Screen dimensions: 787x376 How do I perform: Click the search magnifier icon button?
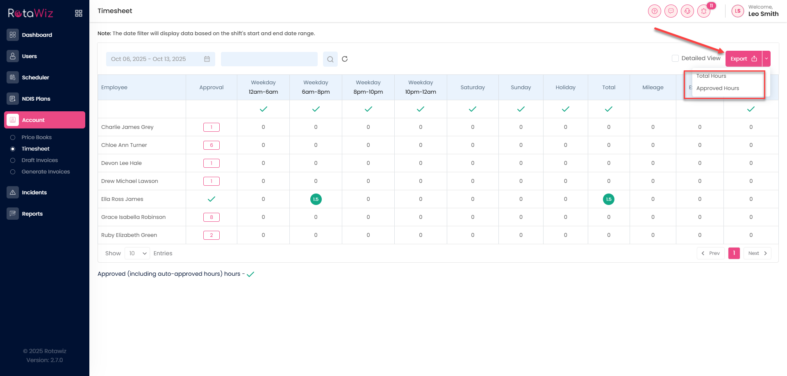click(330, 59)
